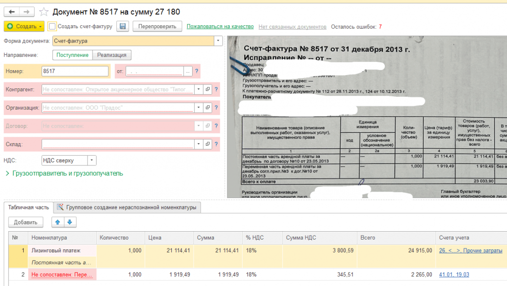
Task: Mark document as favorite with star icon
Action: pos(44,12)
